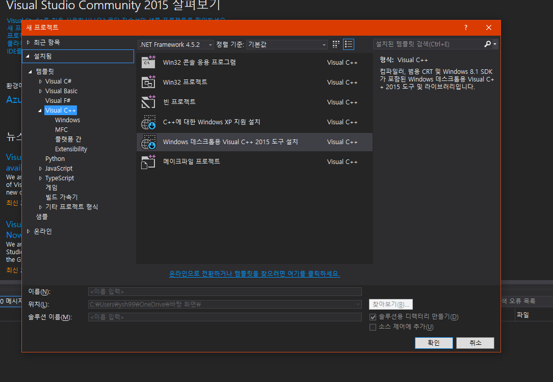553x382 pixels.
Task: Expand the 최근 항목 section
Action: click(29, 42)
